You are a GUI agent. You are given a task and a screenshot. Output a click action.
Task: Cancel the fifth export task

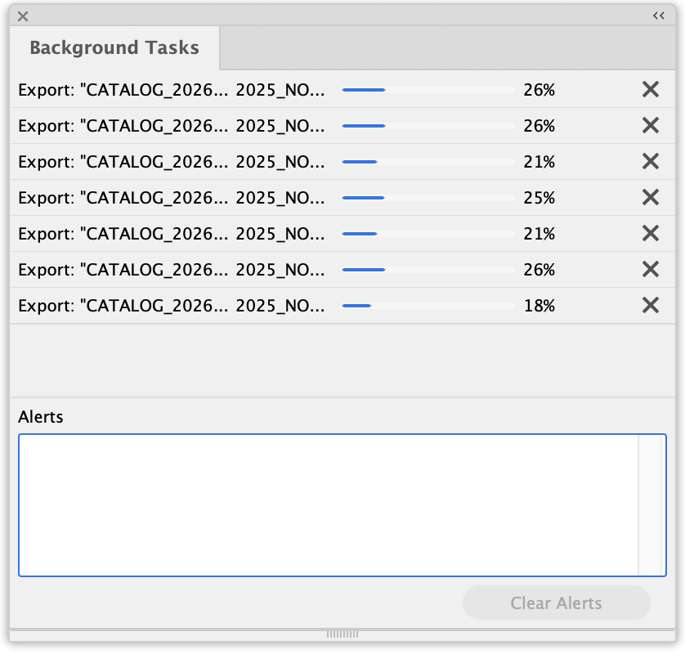(x=650, y=234)
